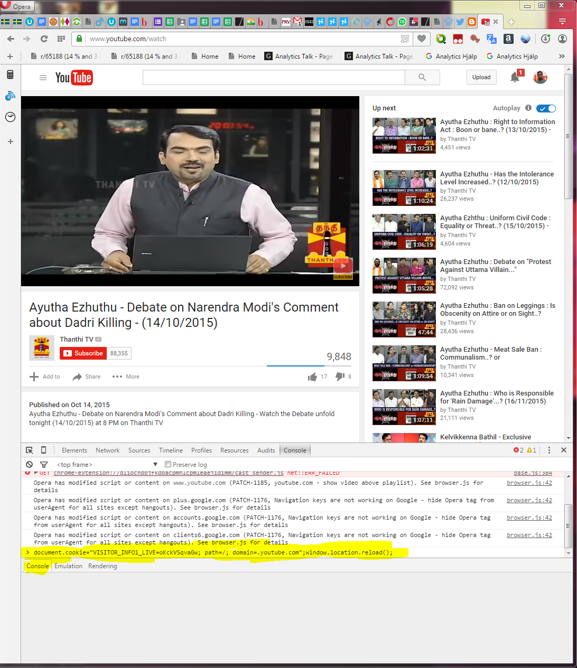Toggle the Autoplay switch
Image resolution: width=577 pixels, height=668 pixels.
(x=546, y=108)
